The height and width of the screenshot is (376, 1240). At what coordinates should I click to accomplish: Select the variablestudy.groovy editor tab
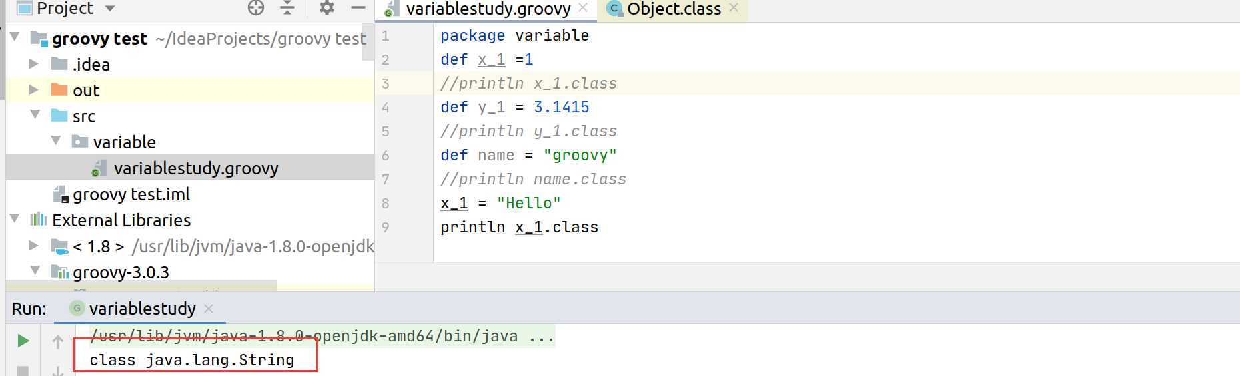point(488,9)
